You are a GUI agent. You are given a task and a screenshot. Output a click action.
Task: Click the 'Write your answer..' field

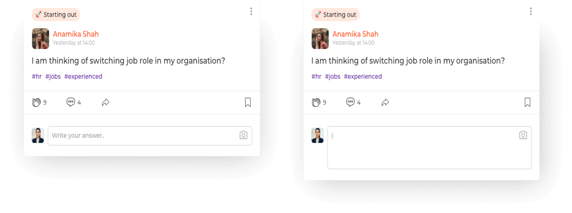tap(150, 136)
